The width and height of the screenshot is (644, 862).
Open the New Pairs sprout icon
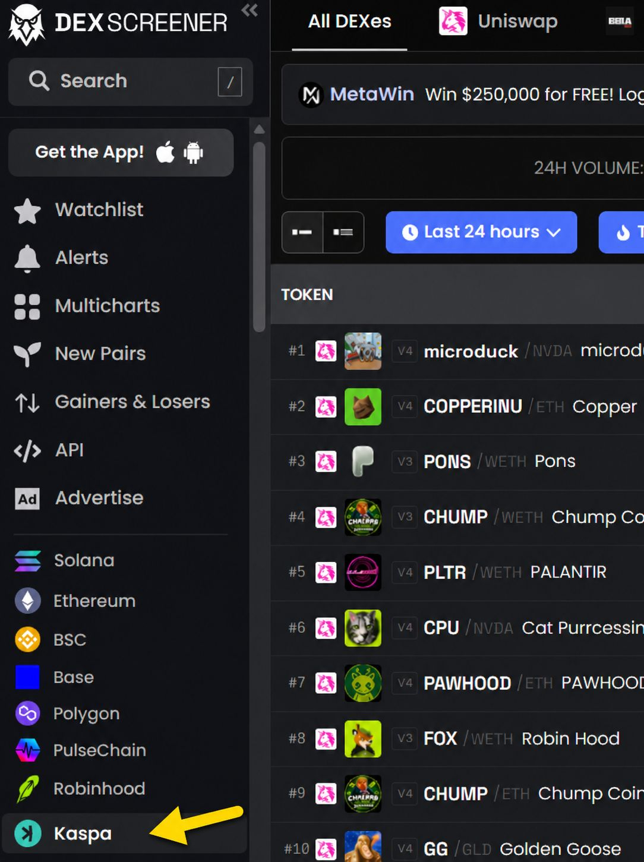click(x=27, y=354)
